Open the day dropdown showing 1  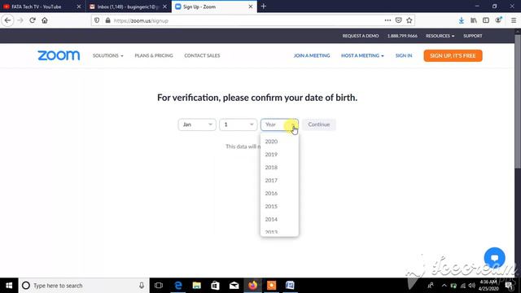[x=239, y=125]
